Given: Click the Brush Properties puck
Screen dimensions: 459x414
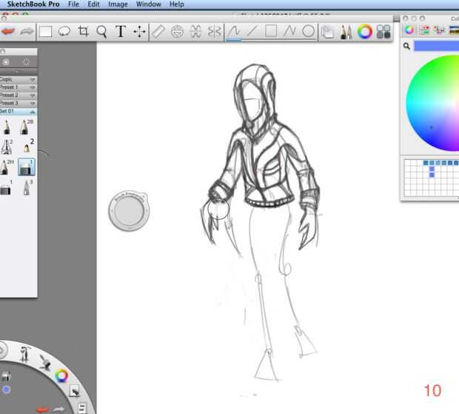Looking at the screenshot, I should (x=130, y=213).
